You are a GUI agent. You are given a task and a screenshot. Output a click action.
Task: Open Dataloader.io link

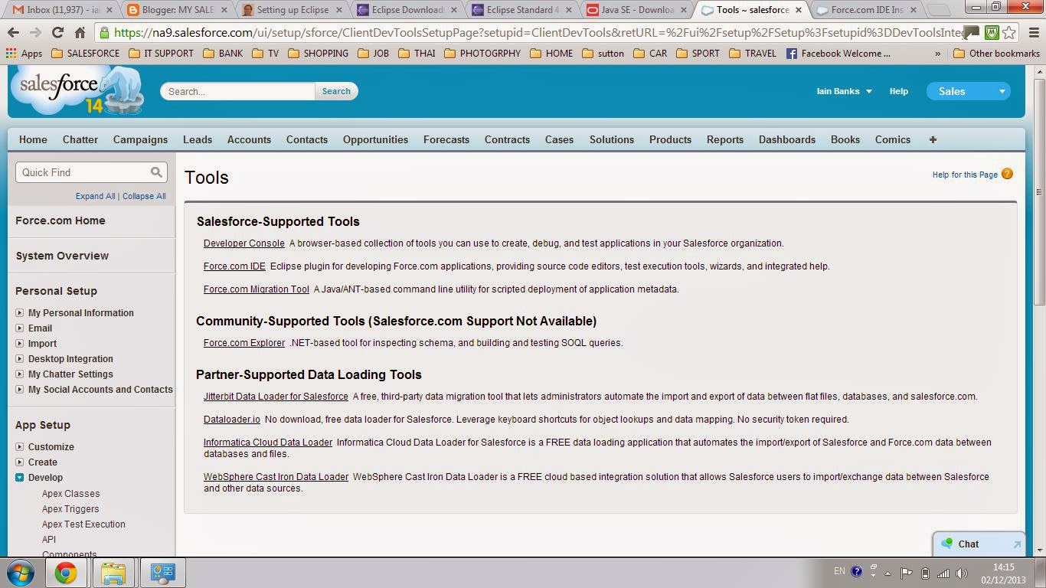[232, 420]
